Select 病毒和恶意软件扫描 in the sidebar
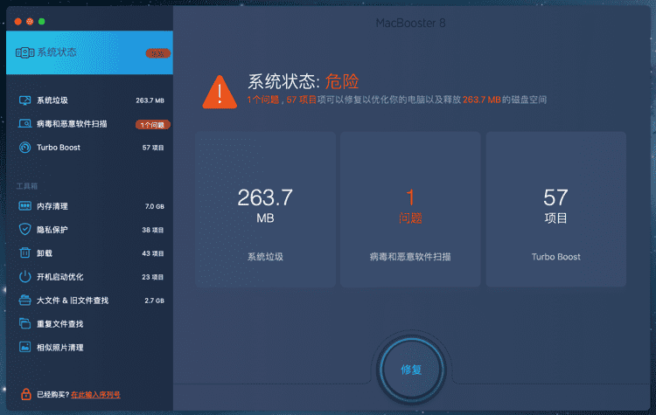Screen dimensions: 656x415 point(89,124)
